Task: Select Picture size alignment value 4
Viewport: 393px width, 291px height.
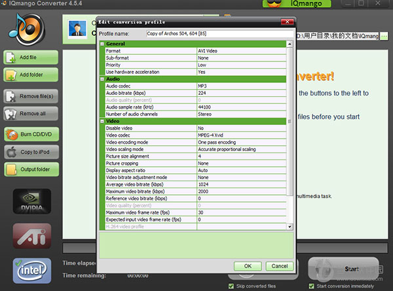Action: coord(241,156)
